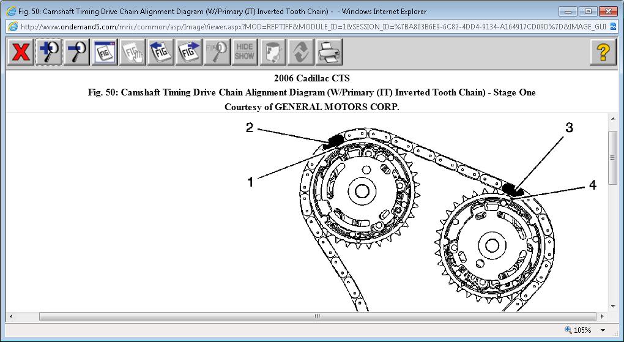Image resolution: width=624 pixels, height=342 pixels.
Task: Open the FIG window view icon
Action: click(105, 52)
